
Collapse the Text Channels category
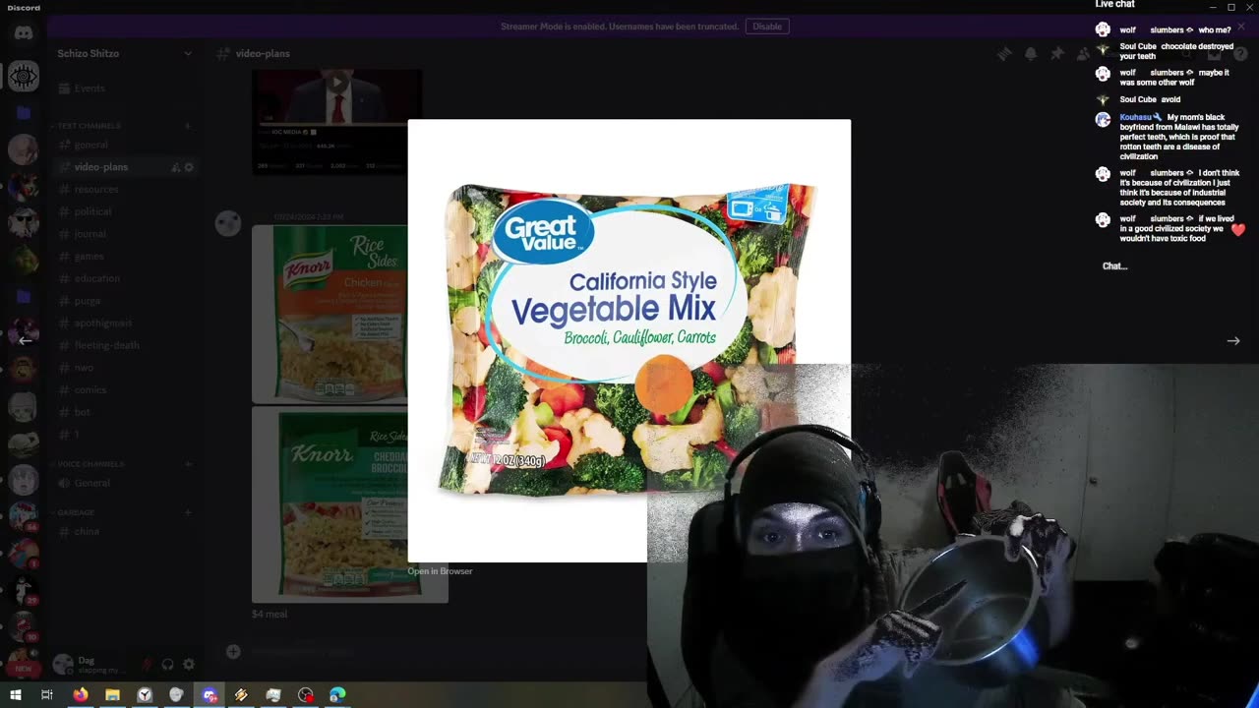pos(89,126)
